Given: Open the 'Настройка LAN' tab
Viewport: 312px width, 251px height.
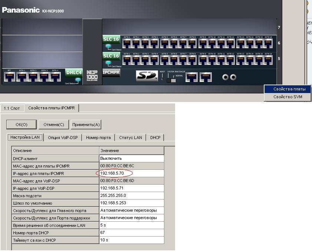Looking at the screenshot, I should tap(25, 137).
